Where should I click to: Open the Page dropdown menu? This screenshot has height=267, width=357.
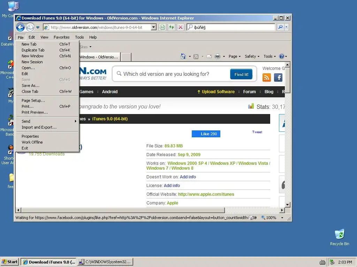click(x=235, y=56)
